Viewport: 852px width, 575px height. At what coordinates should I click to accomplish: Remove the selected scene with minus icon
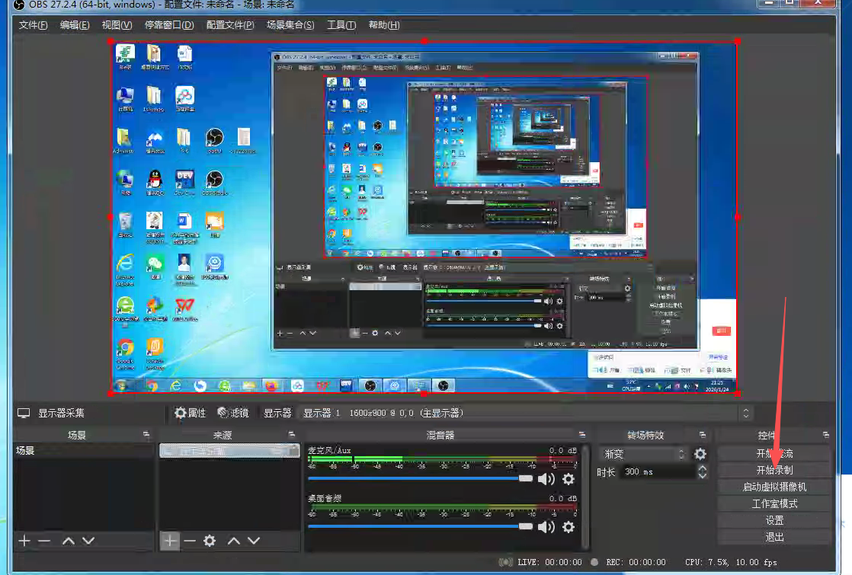(x=44, y=541)
